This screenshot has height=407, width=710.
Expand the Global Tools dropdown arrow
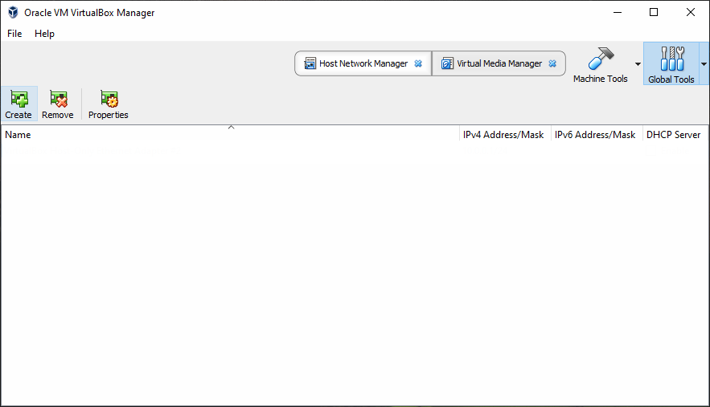[704, 64]
